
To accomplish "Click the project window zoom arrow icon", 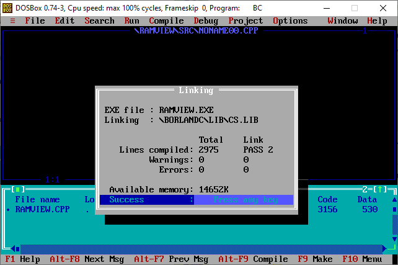I will click(380, 189).
